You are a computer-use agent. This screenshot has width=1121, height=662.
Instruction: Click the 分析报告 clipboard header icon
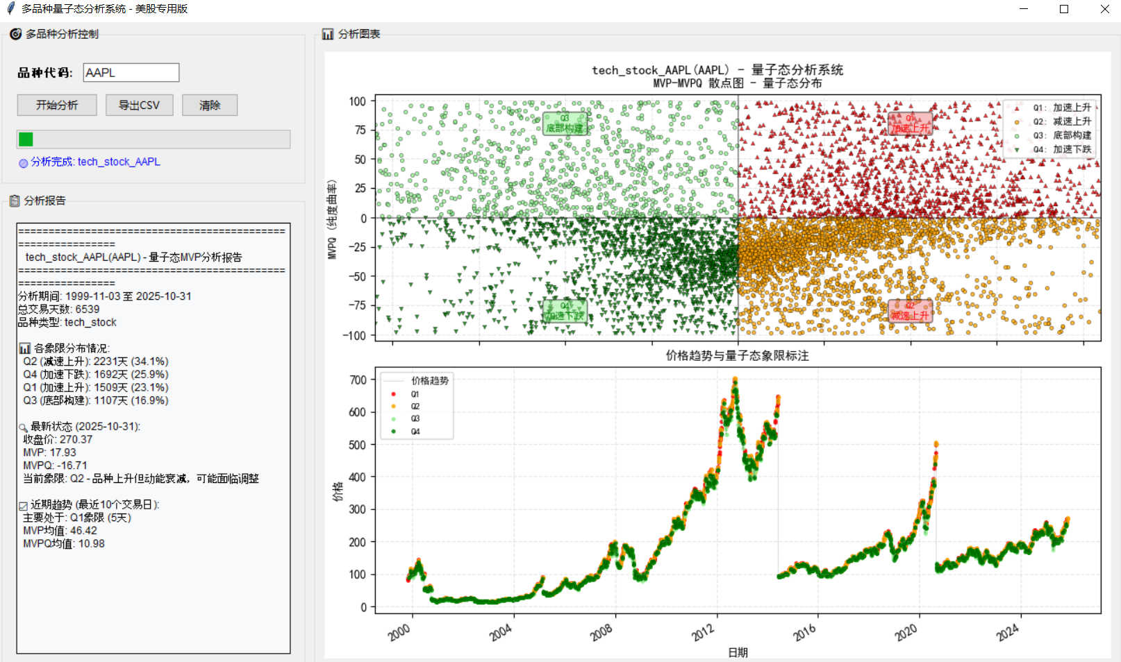point(15,201)
